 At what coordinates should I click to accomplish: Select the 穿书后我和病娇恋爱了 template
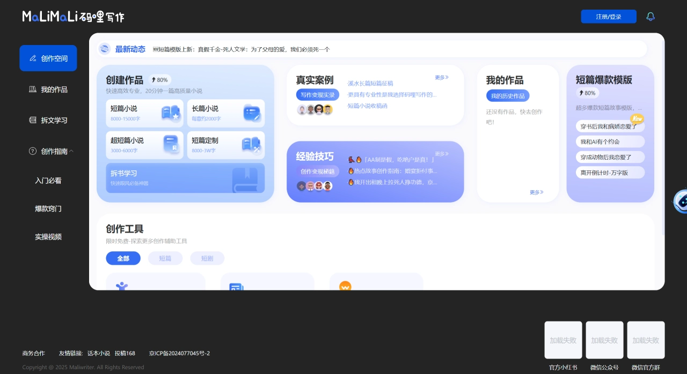(x=610, y=127)
